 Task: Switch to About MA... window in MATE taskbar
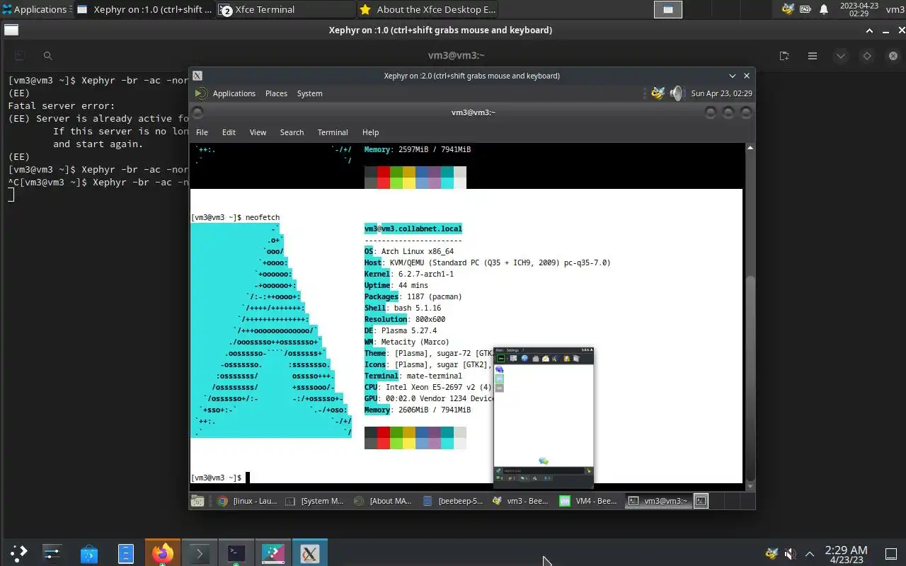(383, 501)
